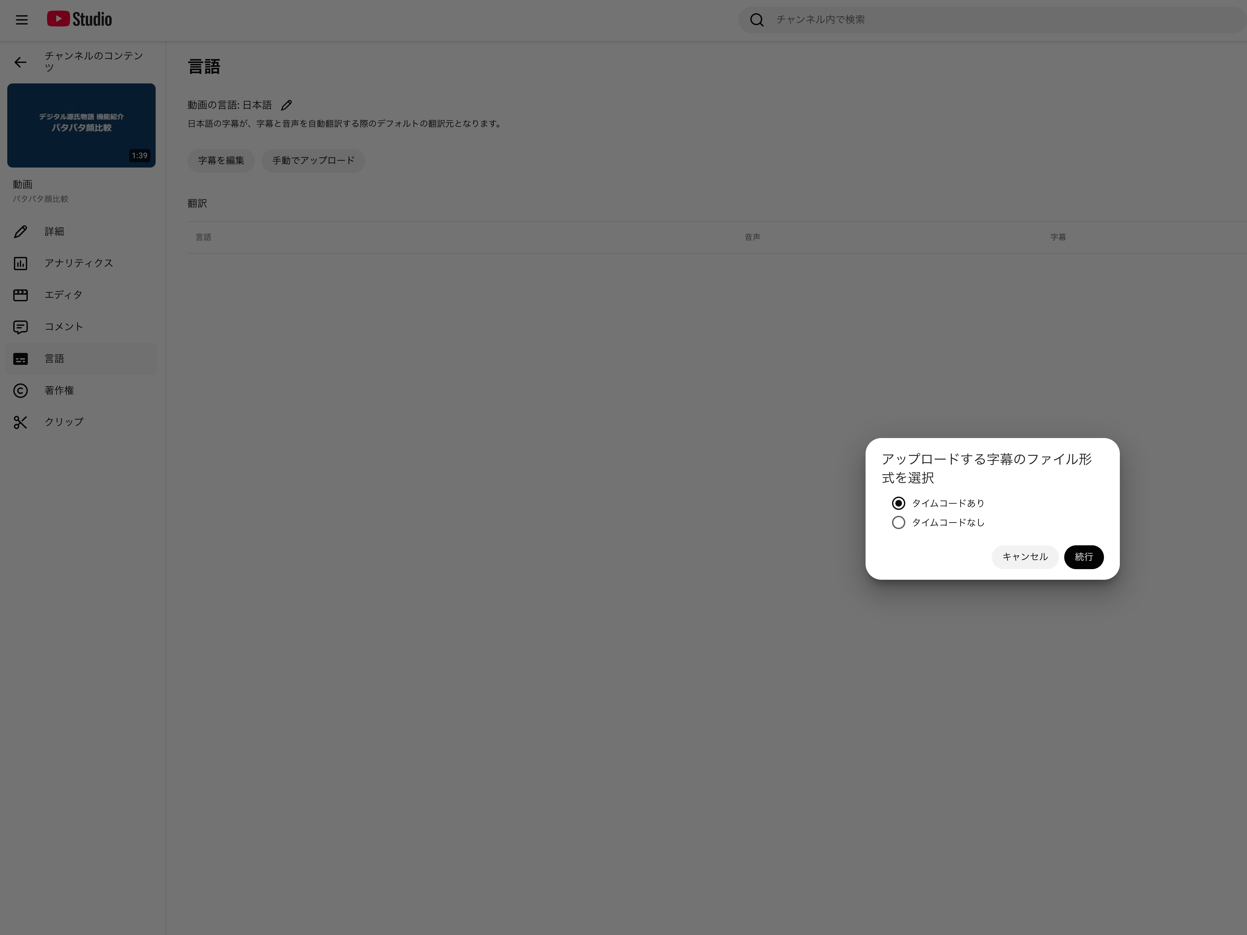1247x935 pixels.
Task: Open the hamburger menu icon
Action: click(22, 20)
